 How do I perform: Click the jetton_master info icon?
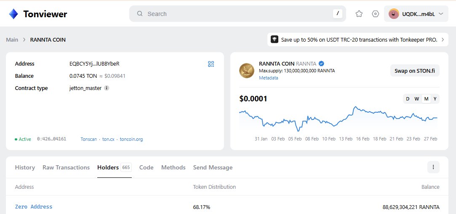[107, 88]
